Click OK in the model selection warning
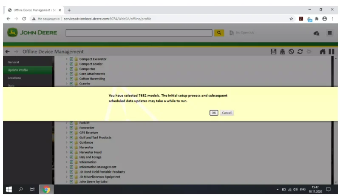This screenshot has width=340, height=196. (214, 113)
